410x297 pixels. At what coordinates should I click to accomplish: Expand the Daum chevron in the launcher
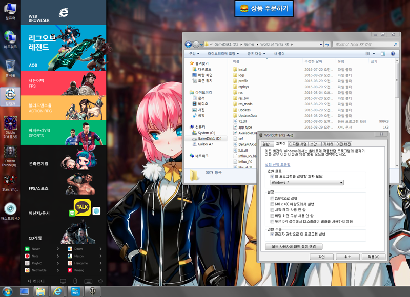[x=100, y=249]
